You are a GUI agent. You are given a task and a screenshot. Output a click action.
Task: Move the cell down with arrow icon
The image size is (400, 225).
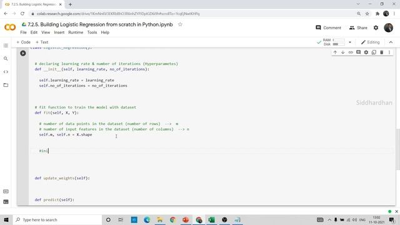(343, 52)
